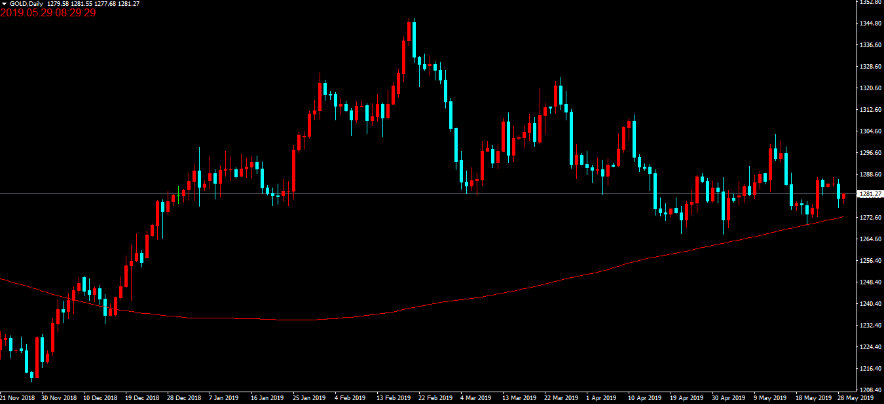Image resolution: width=884 pixels, height=404 pixels.
Task: Click price axis label 1264.60
Action: (x=871, y=239)
